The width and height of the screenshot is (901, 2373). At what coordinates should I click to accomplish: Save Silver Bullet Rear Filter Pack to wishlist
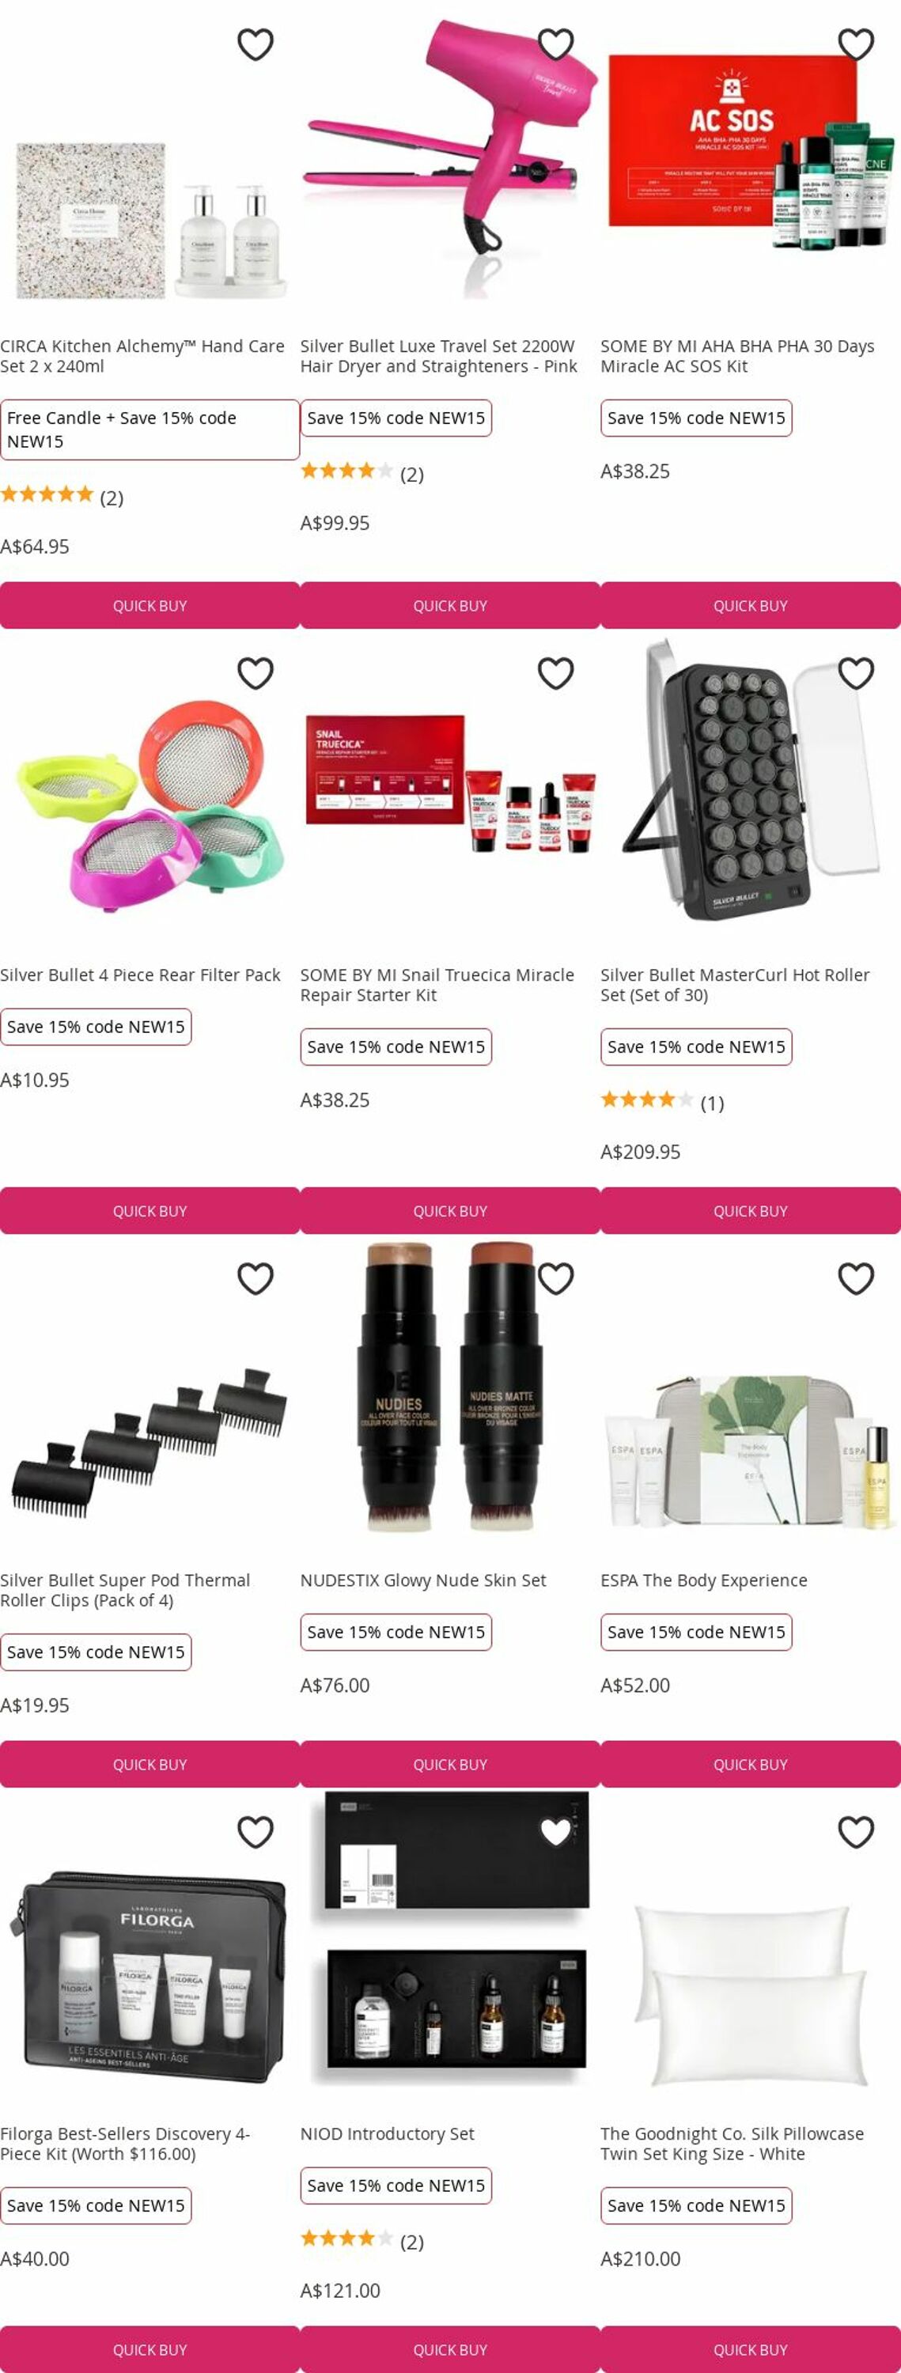tap(256, 673)
